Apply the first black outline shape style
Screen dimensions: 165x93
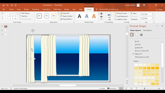[x=39, y=16]
